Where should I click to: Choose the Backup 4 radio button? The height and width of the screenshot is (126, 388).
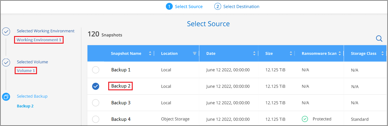[96, 119]
